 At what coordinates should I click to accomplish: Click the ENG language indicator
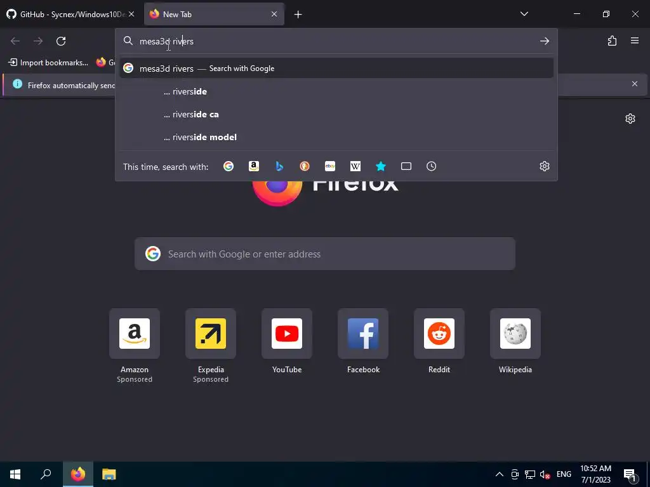[564, 474]
